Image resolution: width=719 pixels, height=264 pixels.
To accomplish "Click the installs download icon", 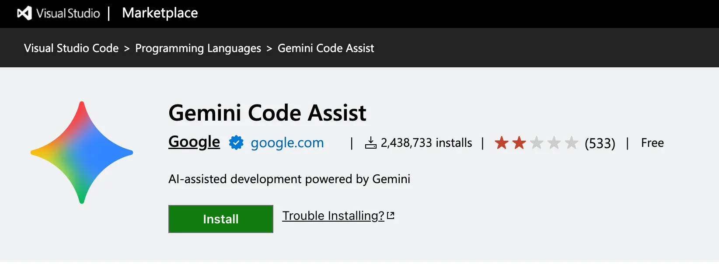I will (x=371, y=143).
